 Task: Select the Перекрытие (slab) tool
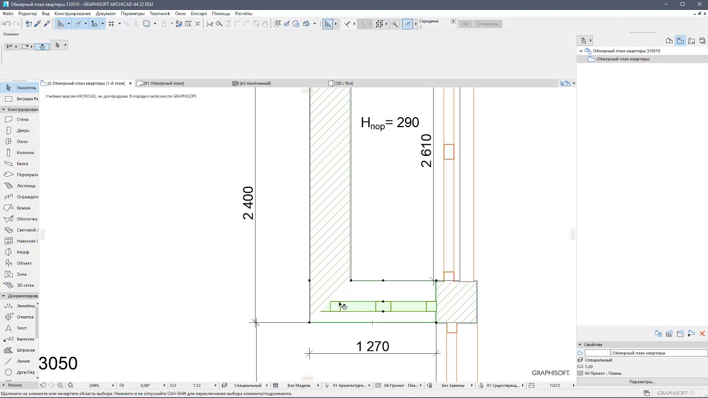pyautogui.click(x=19, y=175)
